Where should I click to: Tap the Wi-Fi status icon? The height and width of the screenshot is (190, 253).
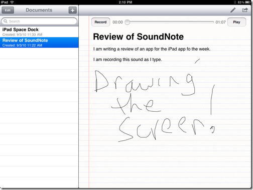pyautogui.click(x=12, y=2)
